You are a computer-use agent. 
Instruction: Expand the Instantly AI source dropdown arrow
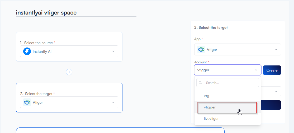[x=113, y=51]
